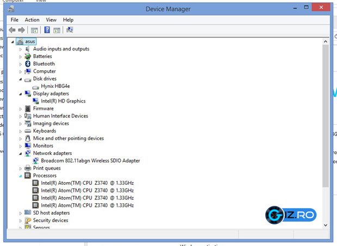This screenshot has height=246, width=337.
Task: Open the File menu
Action: tap(14, 20)
